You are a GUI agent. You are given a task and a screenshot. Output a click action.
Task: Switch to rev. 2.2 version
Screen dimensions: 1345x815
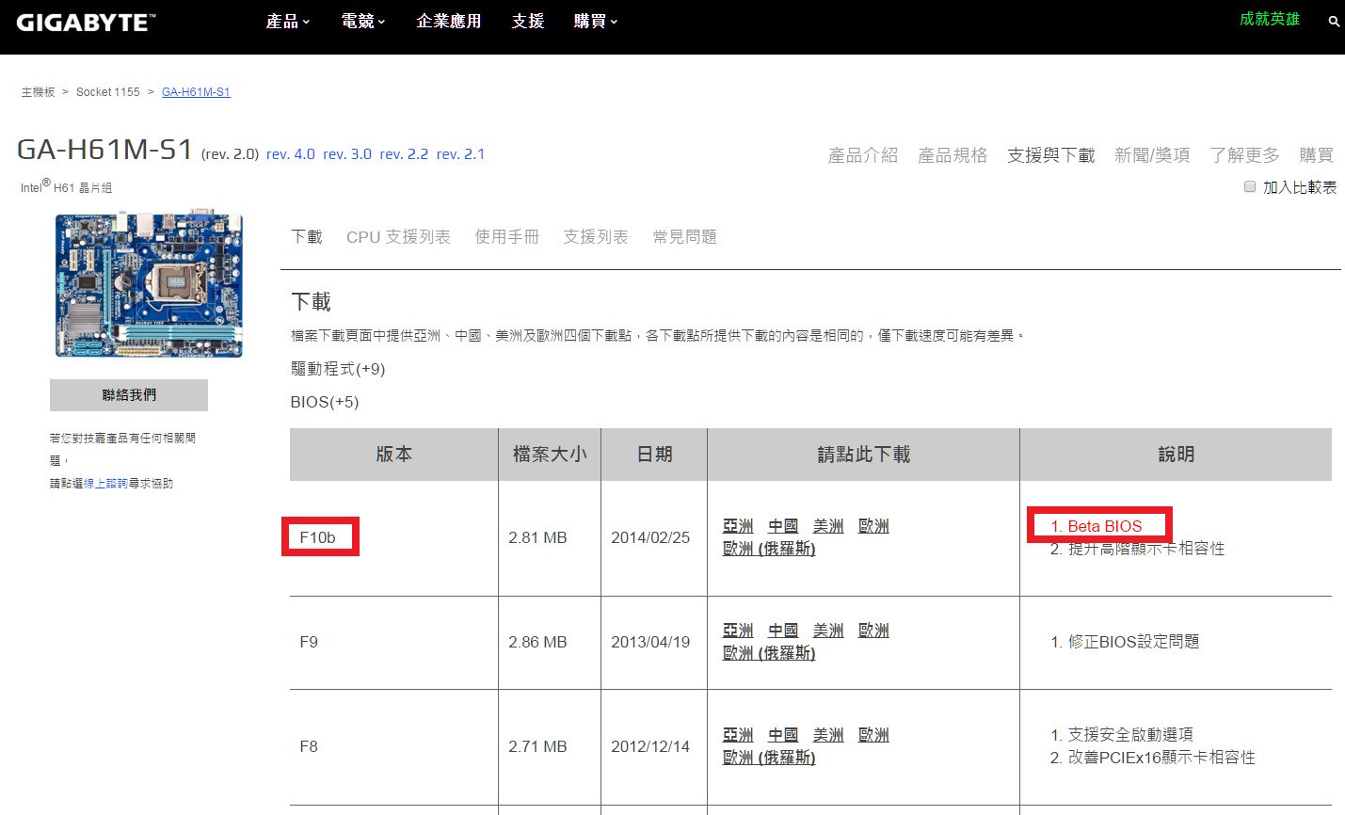pos(404,154)
